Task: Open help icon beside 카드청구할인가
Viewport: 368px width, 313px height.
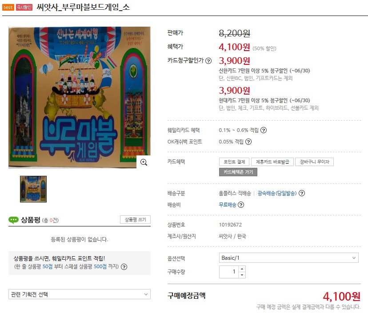Action: pyautogui.click(x=208, y=61)
